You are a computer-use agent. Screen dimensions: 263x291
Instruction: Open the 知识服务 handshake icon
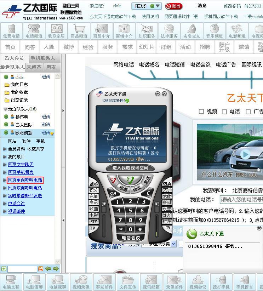147,31
